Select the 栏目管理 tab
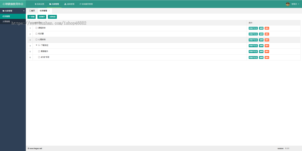 click(x=44, y=11)
